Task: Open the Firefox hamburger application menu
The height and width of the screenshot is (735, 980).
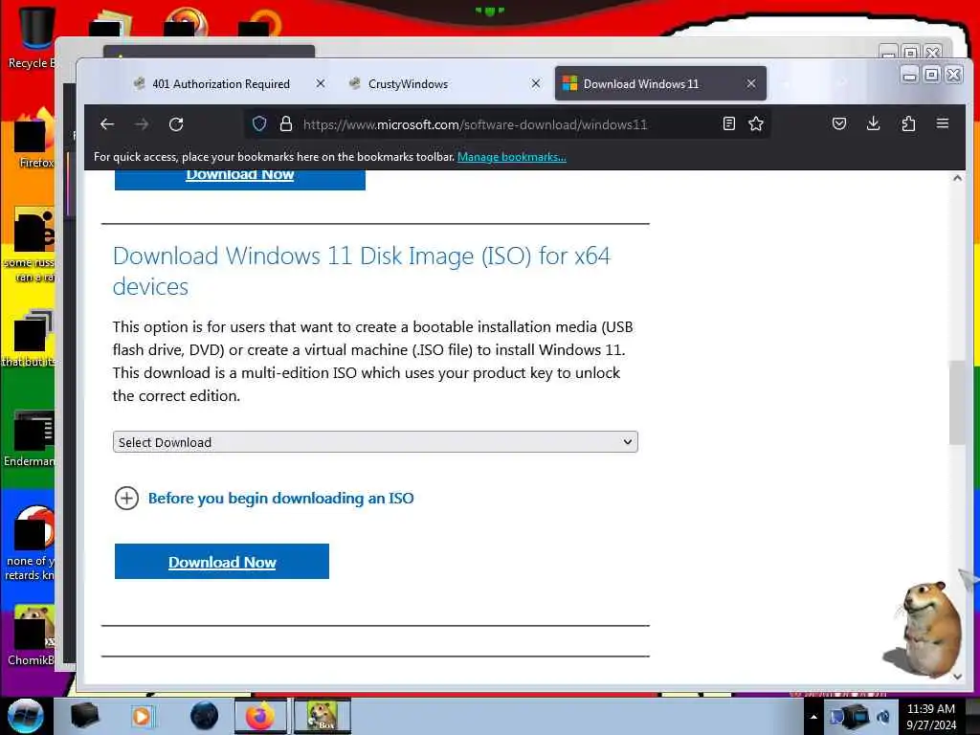Action: (943, 123)
